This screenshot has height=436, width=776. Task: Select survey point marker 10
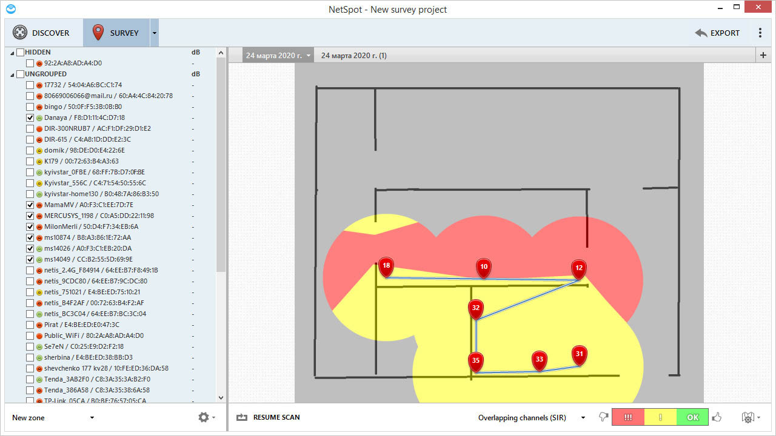pyautogui.click(x=483, y=268)
